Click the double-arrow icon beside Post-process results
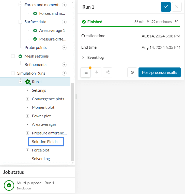 tap(132, 72)
